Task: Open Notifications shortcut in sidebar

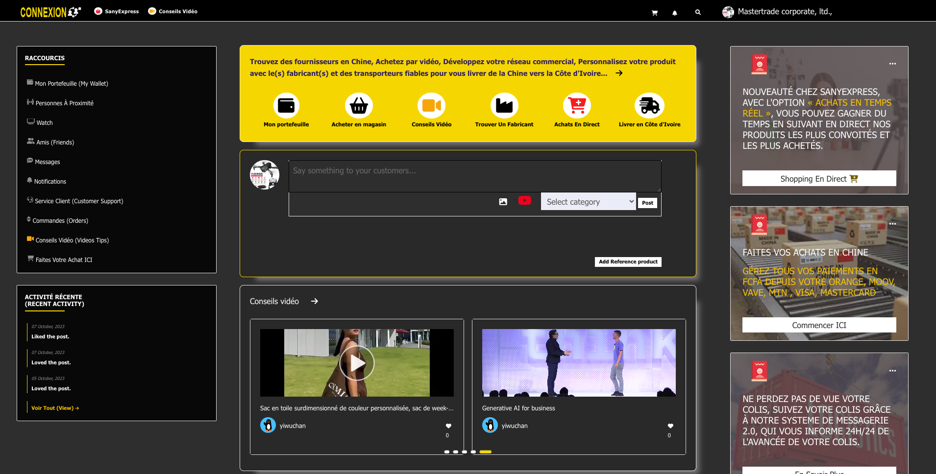Action: coord(47,181)
